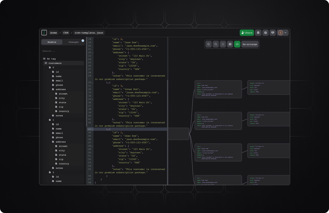The width and height of the screenshot is (329, 213).
Task: Switch to the Changes tab
Action: click(73, 42)
